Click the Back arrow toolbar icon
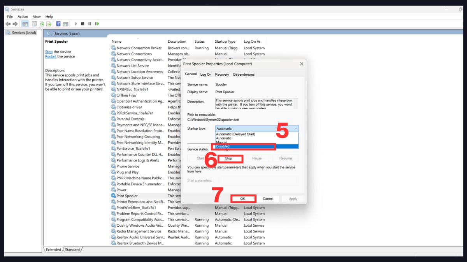 pyautogui.click(x=8, y=24)
